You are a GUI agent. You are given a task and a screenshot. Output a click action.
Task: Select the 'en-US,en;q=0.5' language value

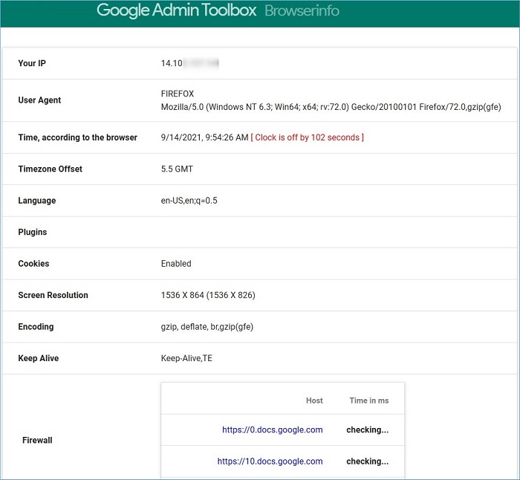point(189,201)
